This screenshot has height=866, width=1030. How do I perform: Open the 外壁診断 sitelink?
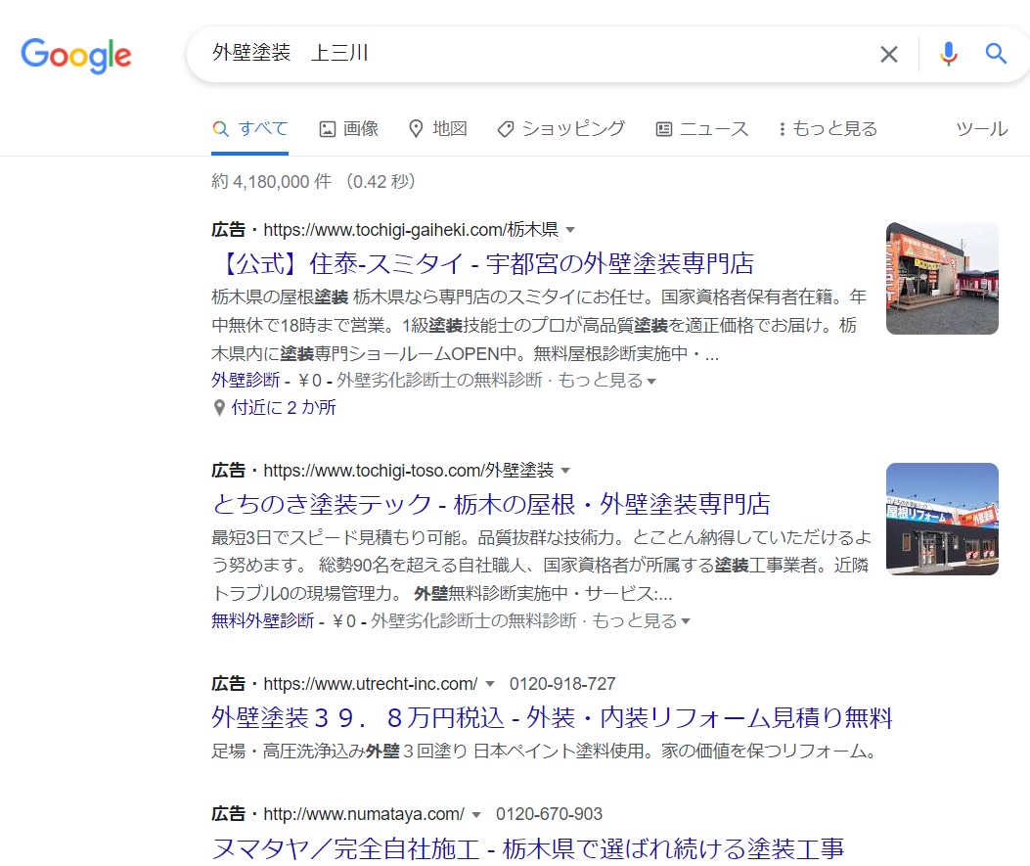[246, 381]
